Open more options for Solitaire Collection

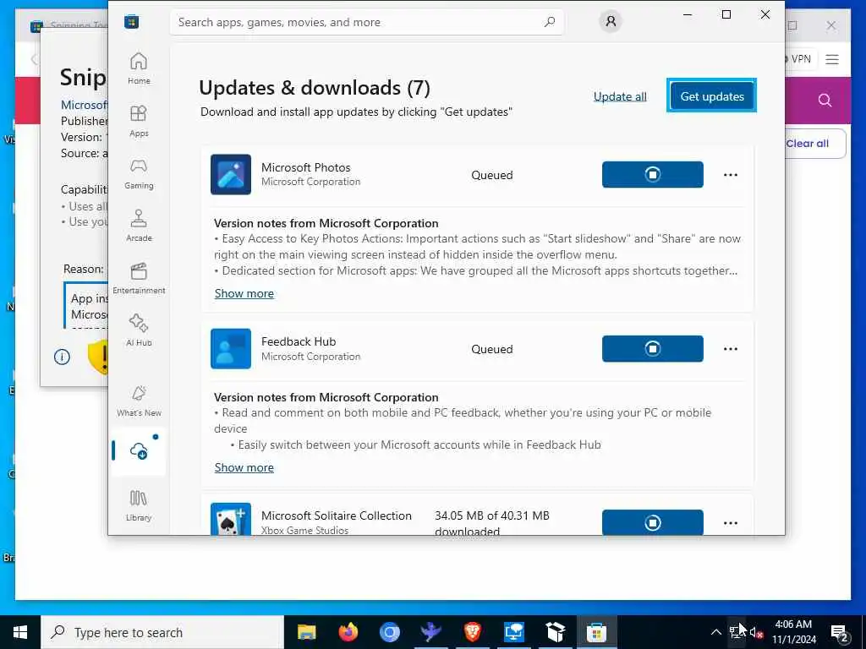tap(731, 522)
